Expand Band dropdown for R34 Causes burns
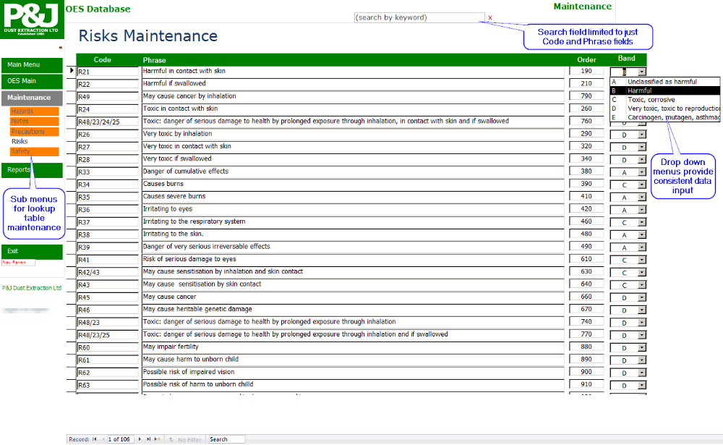Viewport: 723px width, 445px height. tap(641, 185)
